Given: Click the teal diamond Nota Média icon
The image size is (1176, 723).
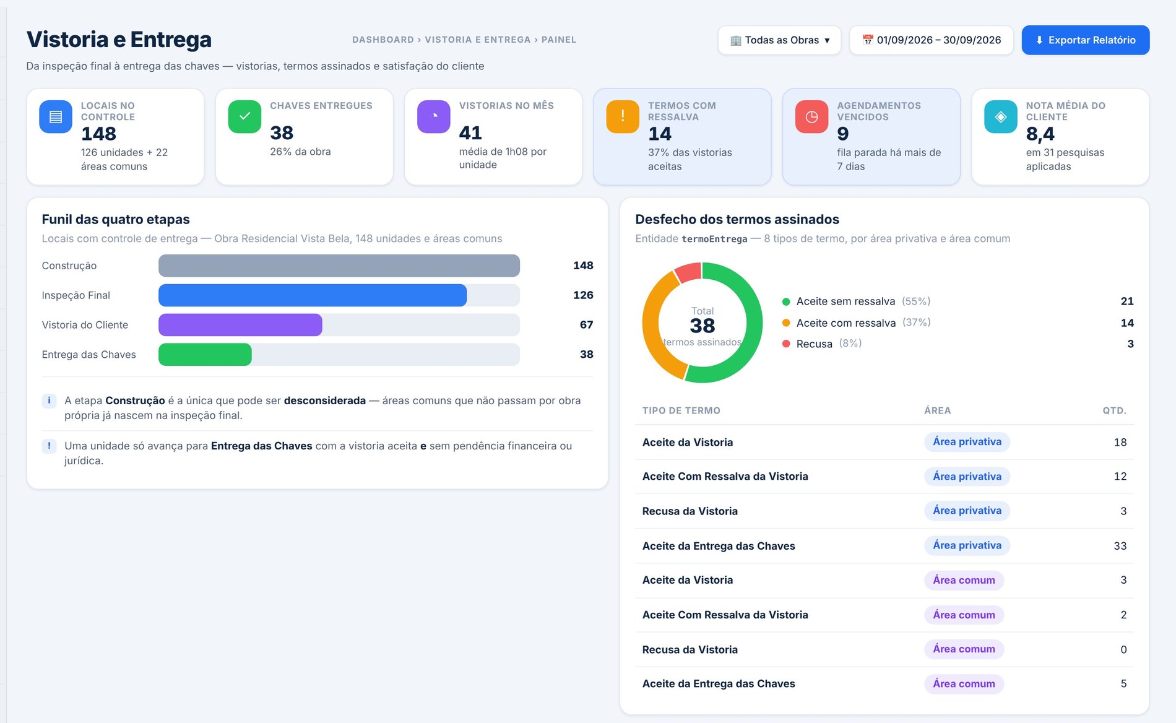Looking at the screenshot, I should (1001, 116).
